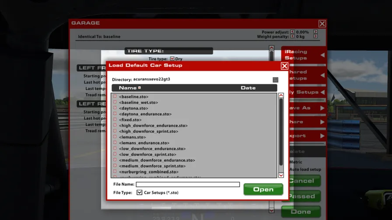Click the Done button in Garage
Image resolution: width=392 pixels, height=220 pixels.
301,212
